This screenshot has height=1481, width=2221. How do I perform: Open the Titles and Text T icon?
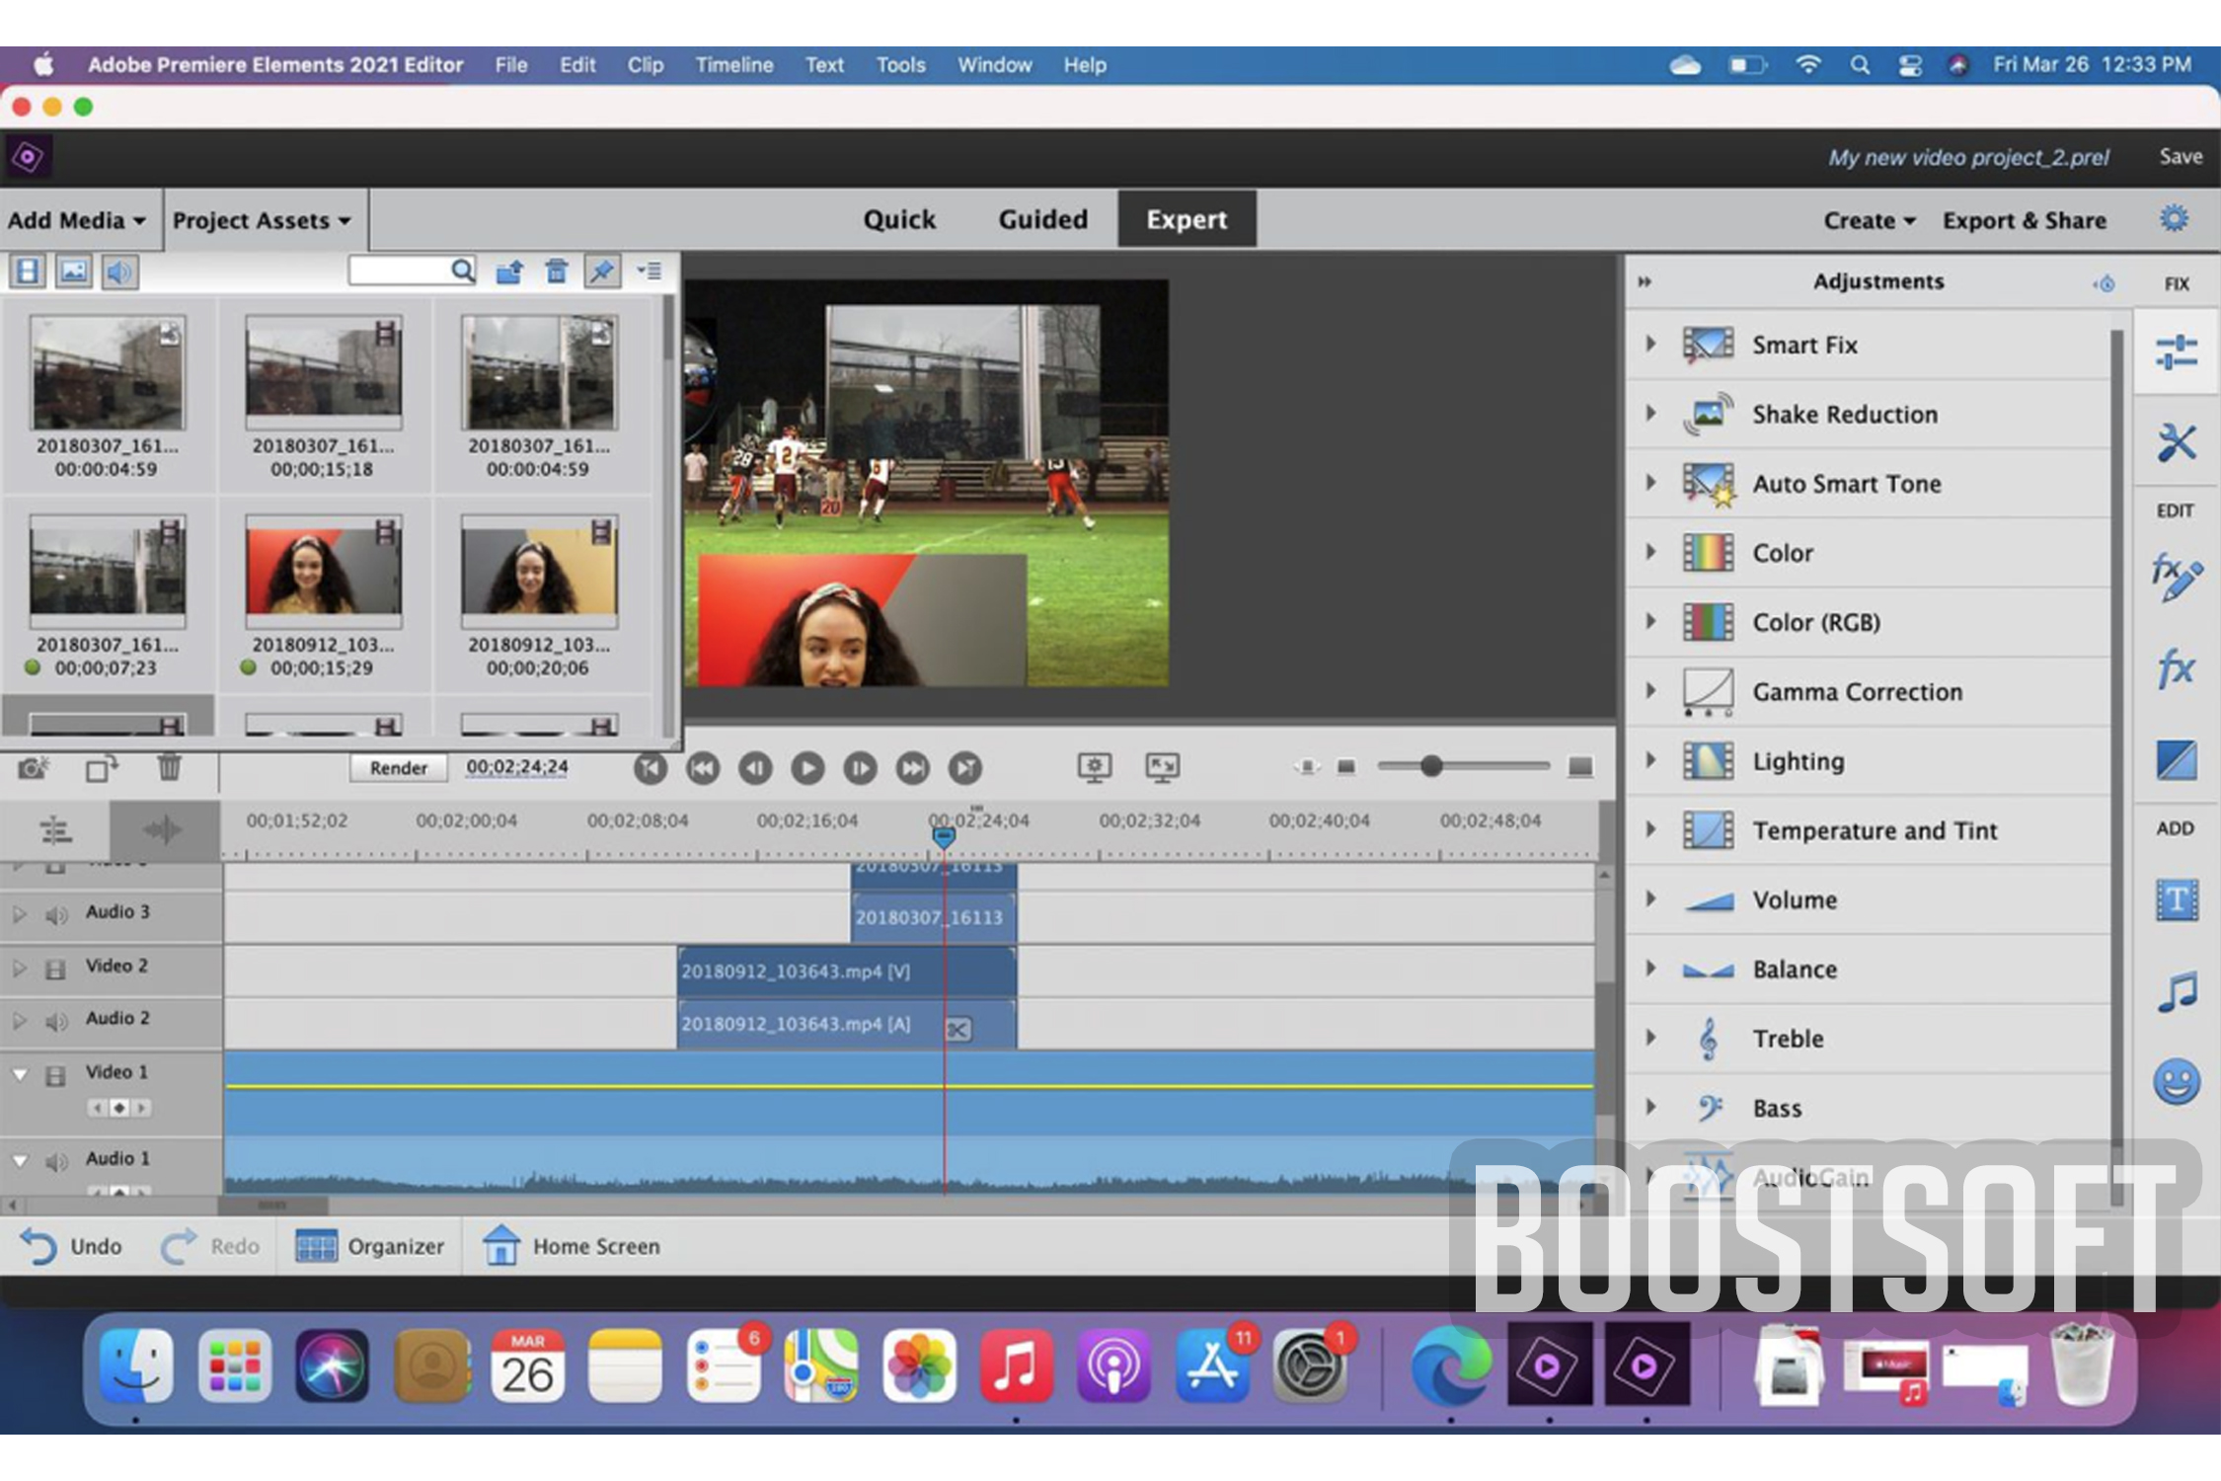[2176, 899]
